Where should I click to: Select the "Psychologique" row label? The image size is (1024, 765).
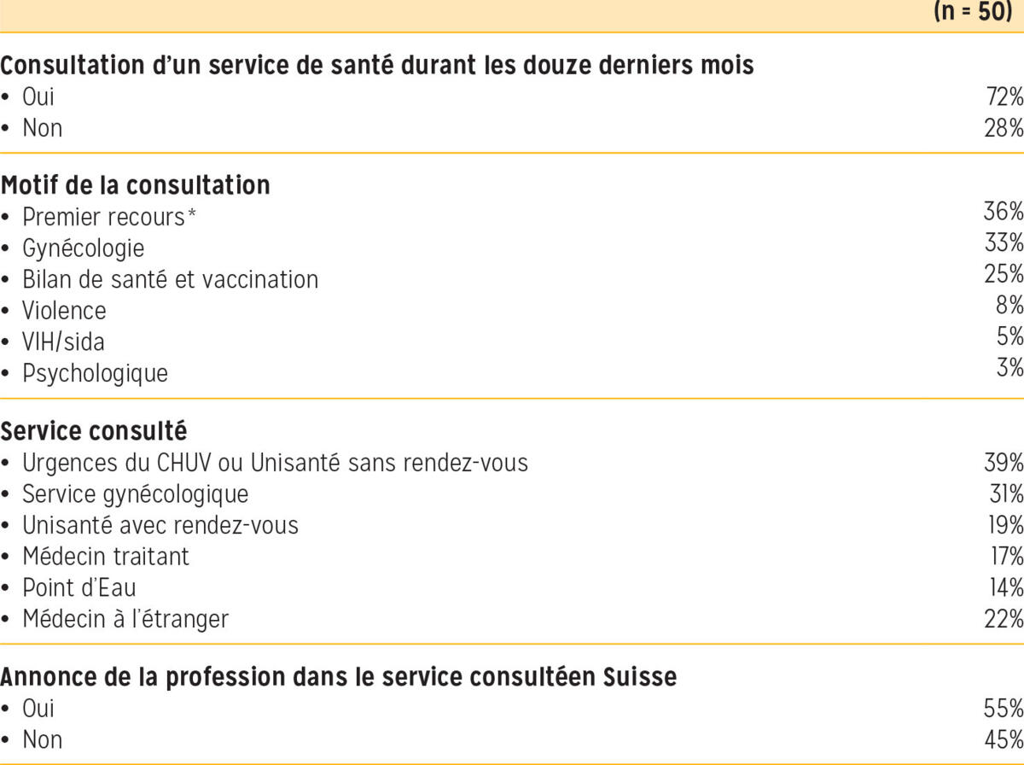point(95,373)
